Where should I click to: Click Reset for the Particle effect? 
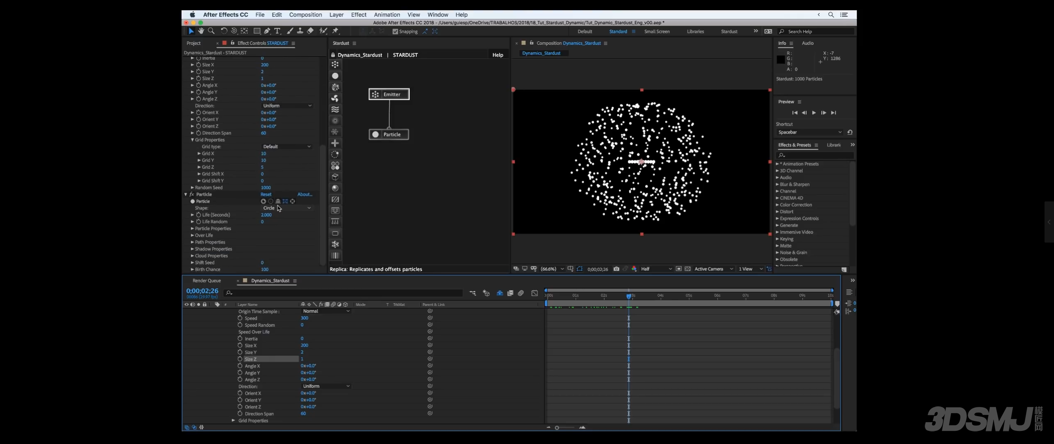266,194
